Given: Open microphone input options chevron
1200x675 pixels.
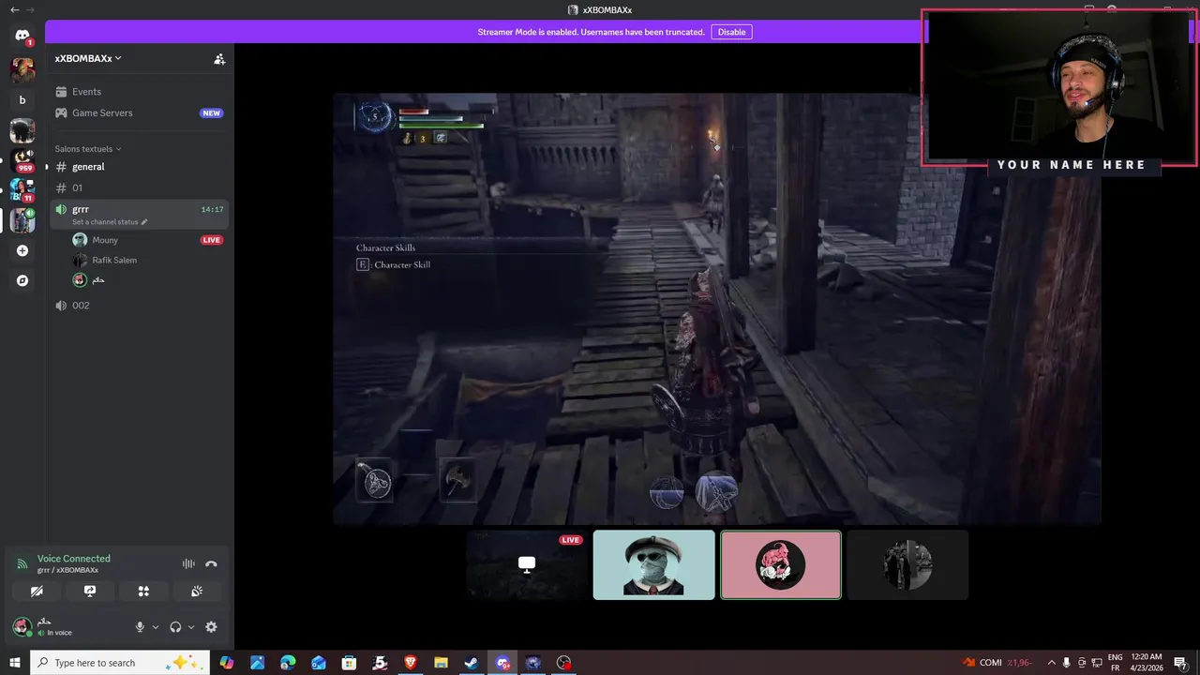Looking at the screenshot, I should (x=156, y=627).
